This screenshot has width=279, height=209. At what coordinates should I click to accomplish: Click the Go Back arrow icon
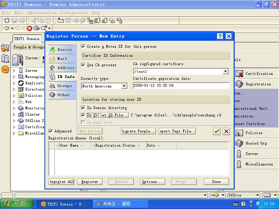pyautogui.click(x=7, y=28)
